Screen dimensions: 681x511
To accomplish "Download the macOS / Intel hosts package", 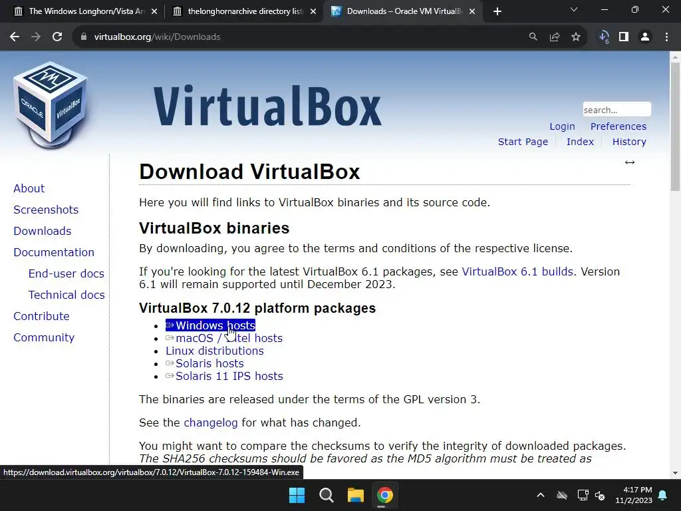I will [224, 338].
